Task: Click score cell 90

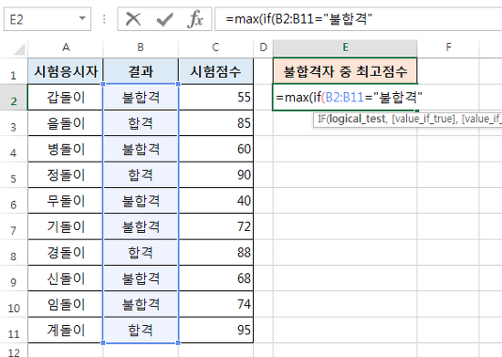Action: [215, 175]
